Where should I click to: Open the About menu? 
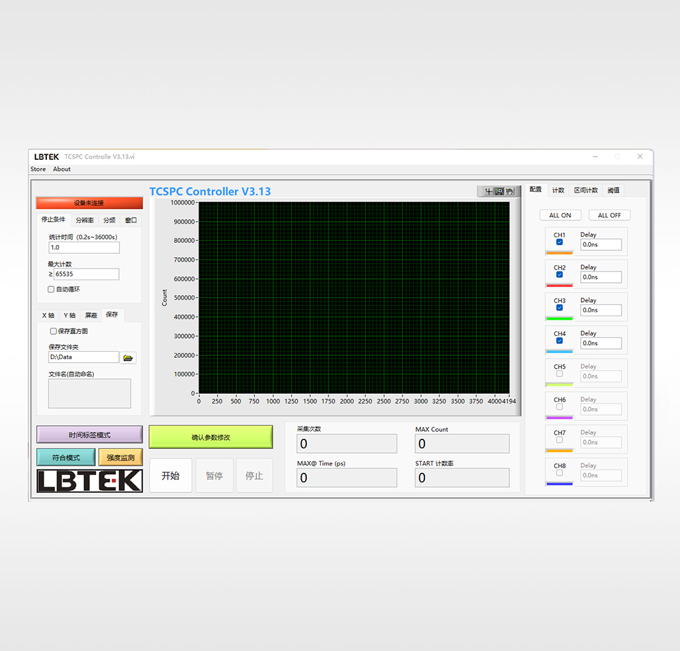pos(62,169)
